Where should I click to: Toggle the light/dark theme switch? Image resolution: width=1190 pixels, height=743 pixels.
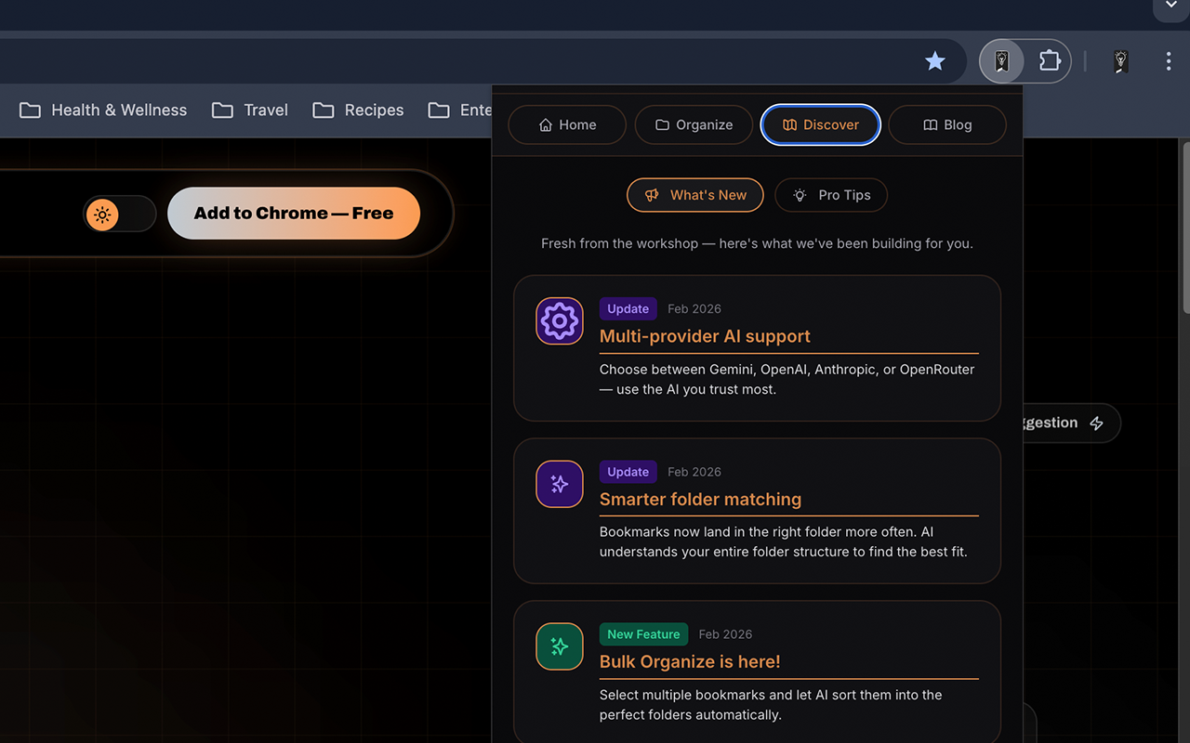pos(120,214)
